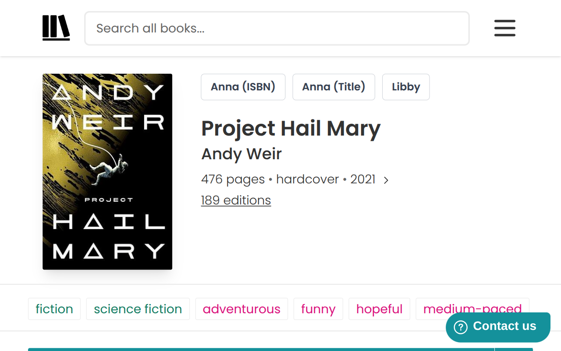Click the Project Hail Mary cover image
The width and height of the screenshot is (561, 351).
tap(107, 172)
